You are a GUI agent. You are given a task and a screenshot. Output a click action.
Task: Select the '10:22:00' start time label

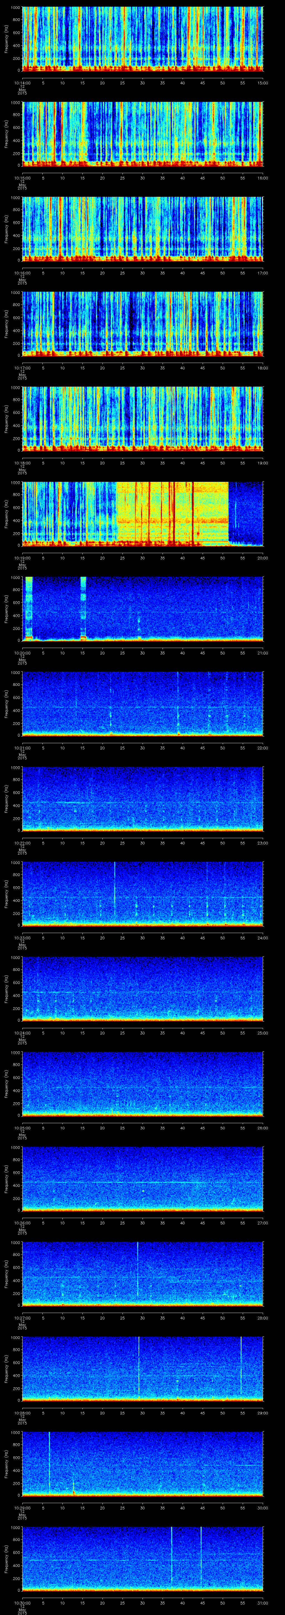[x=23, y=843]
